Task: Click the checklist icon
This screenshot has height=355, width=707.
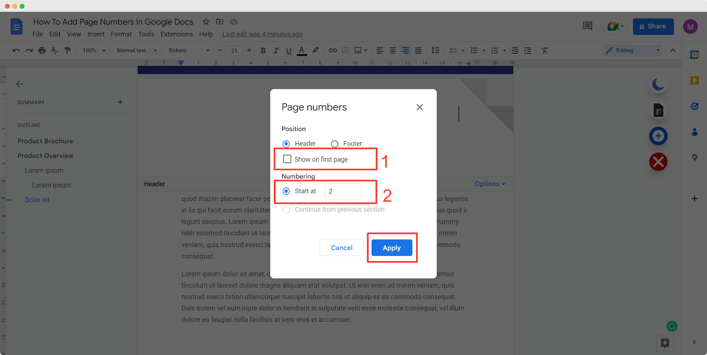Action: pyautogui.click(x=453, y=50)
